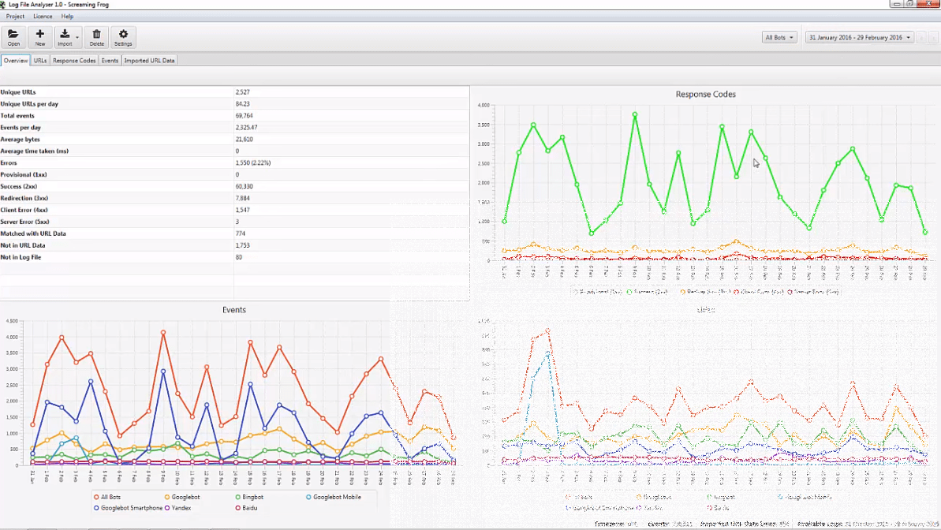The width and height of the screenshot is (941, 530).
Task: Switch to the Response Codes tab
Action: (x=74, y=61)
